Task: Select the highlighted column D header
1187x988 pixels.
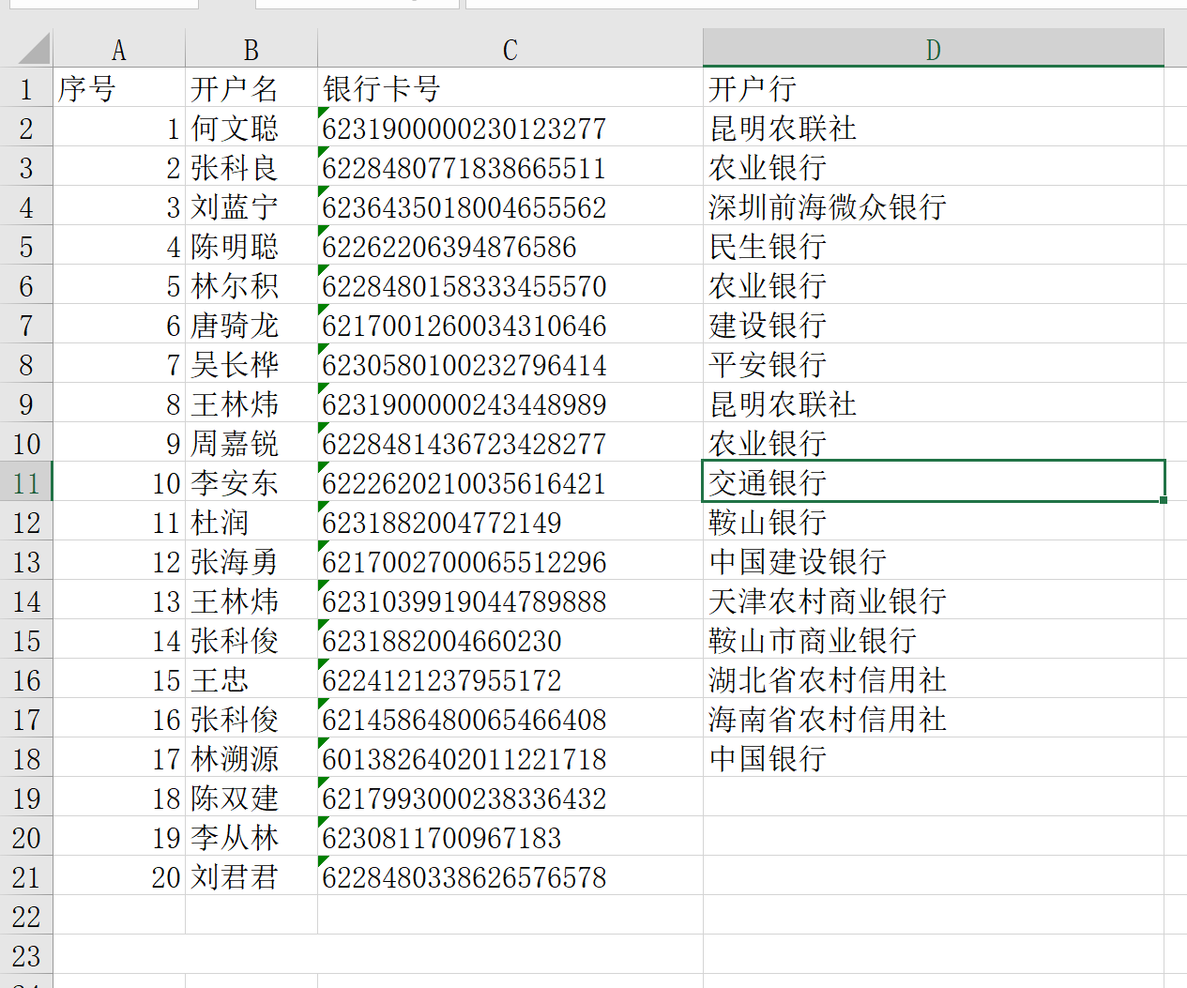Action: tap(933, 50)
